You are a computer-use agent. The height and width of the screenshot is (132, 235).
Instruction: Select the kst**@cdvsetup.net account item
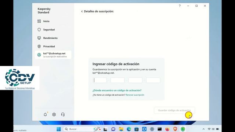coord(53,55)
